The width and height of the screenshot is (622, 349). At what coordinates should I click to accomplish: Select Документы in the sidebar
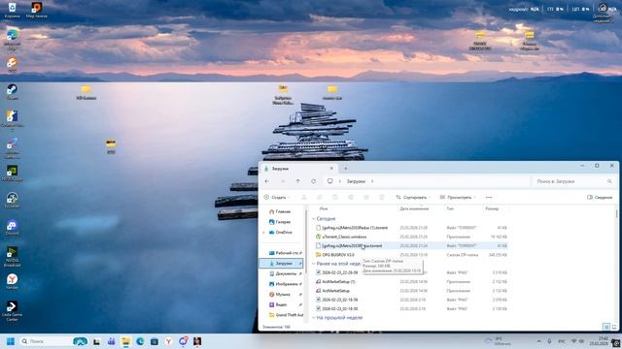coord(283,273)
